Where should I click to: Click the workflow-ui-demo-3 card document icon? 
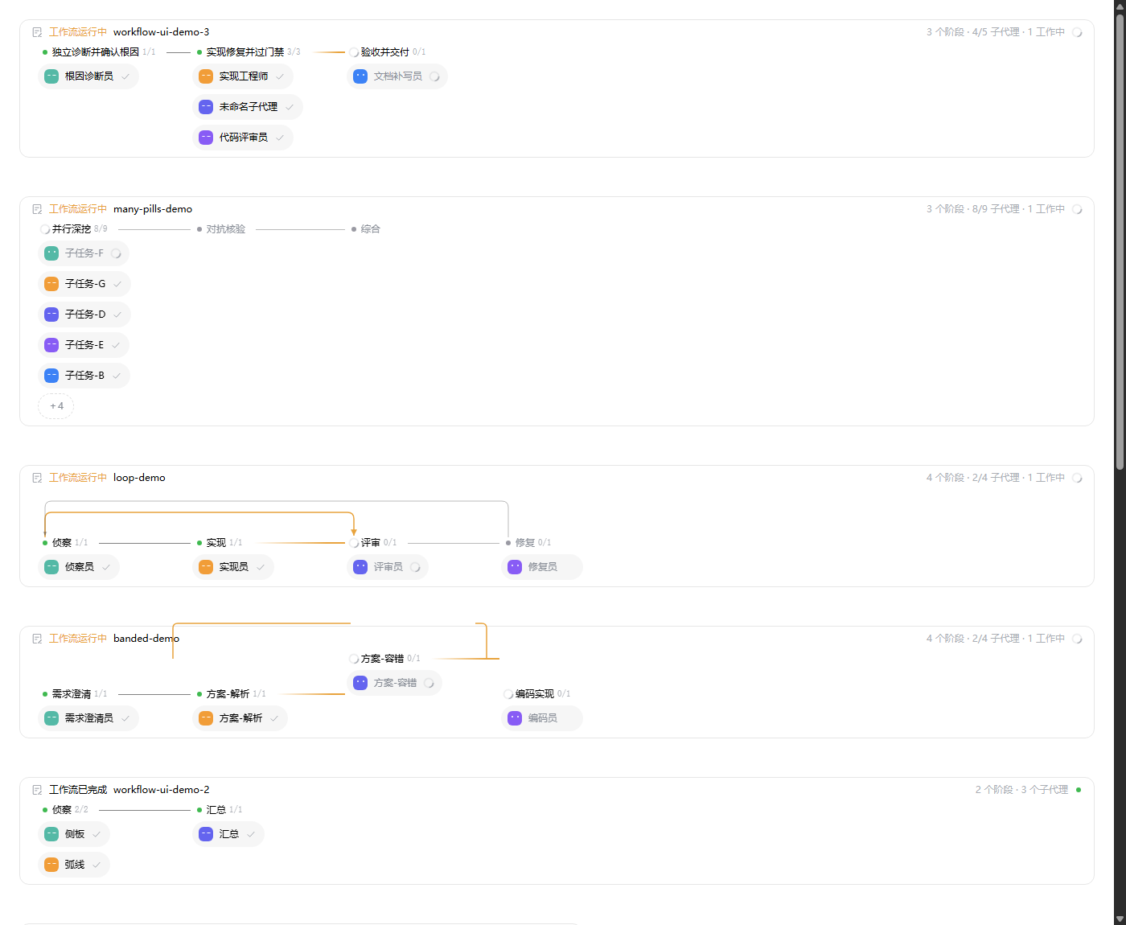(37, 32)
